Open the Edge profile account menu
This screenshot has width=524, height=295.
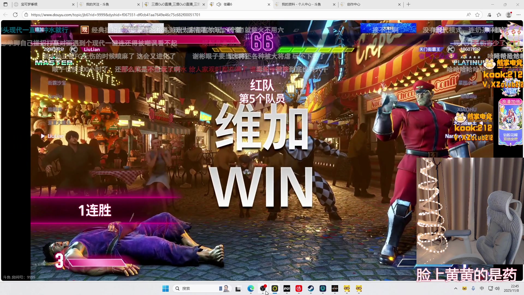(x=509, y=15)
